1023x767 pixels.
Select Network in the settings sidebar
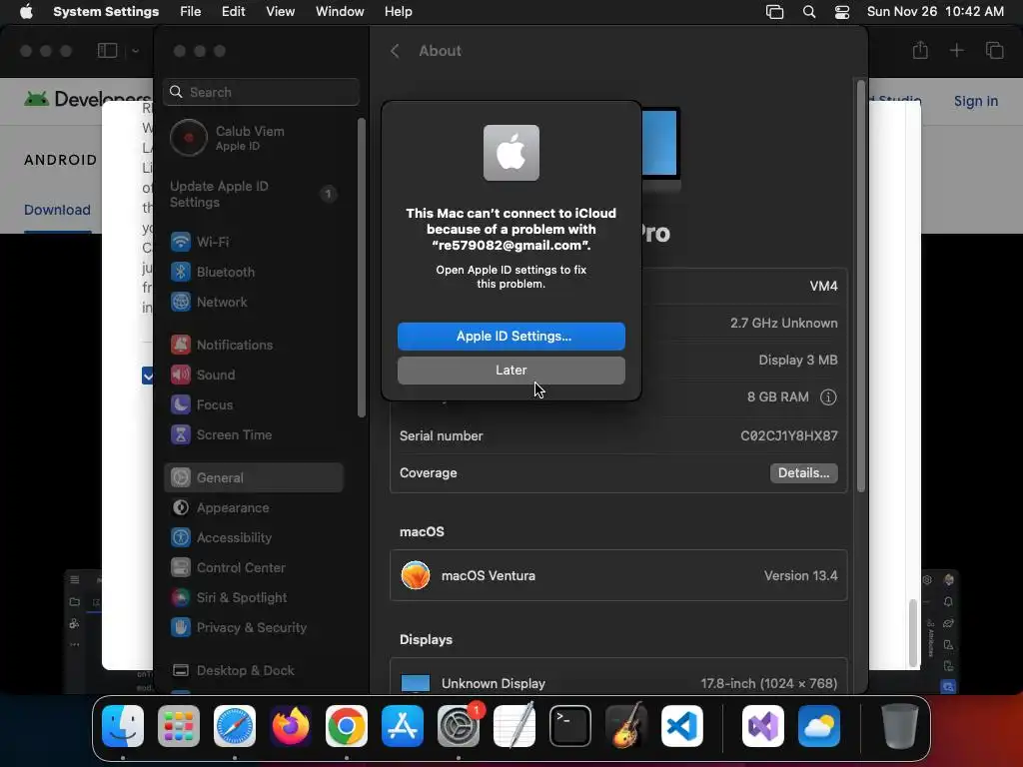click(x=255, y=302)
